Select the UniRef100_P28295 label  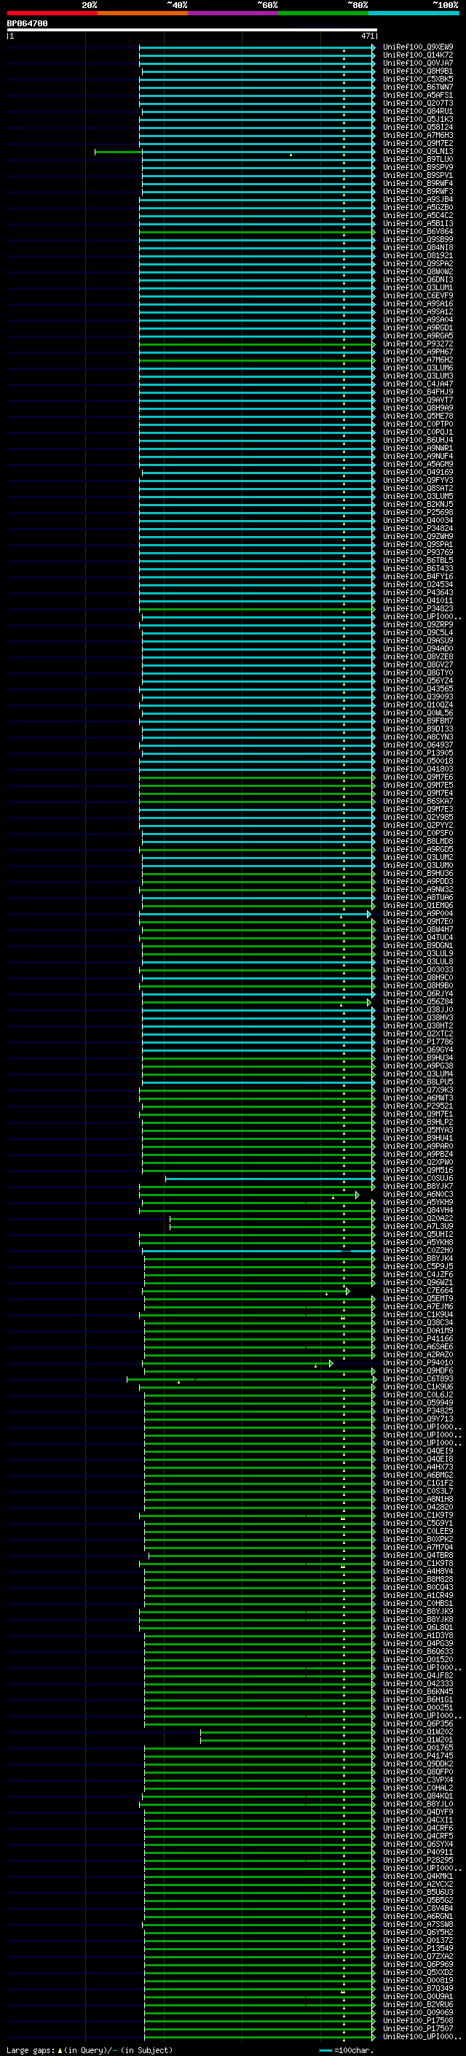coord(418,1861)
